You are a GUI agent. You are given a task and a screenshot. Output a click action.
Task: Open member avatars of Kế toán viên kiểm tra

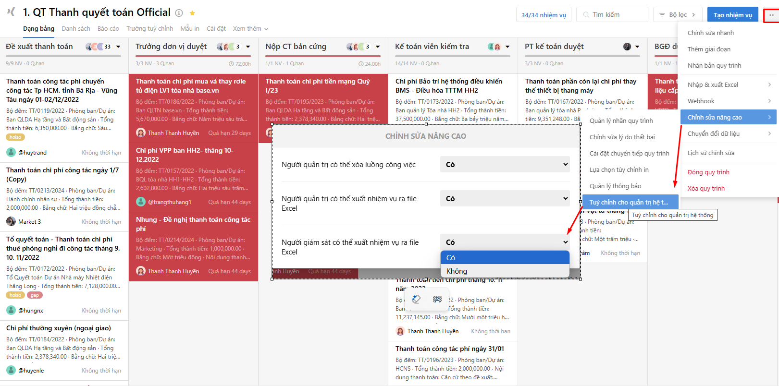494,47
